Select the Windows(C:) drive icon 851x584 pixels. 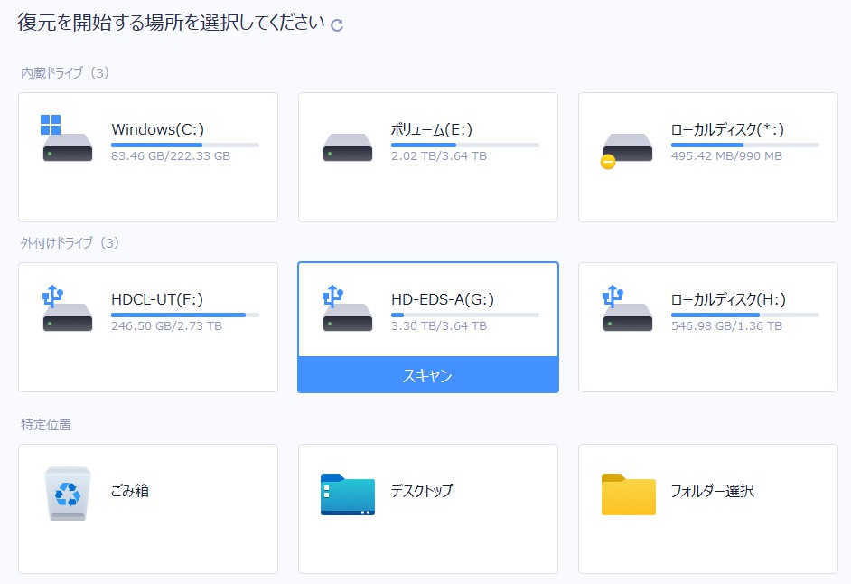click(67, 138)
